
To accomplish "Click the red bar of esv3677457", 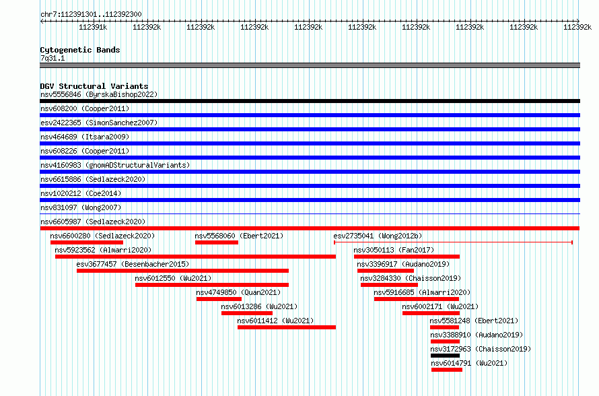I will 182,271.
